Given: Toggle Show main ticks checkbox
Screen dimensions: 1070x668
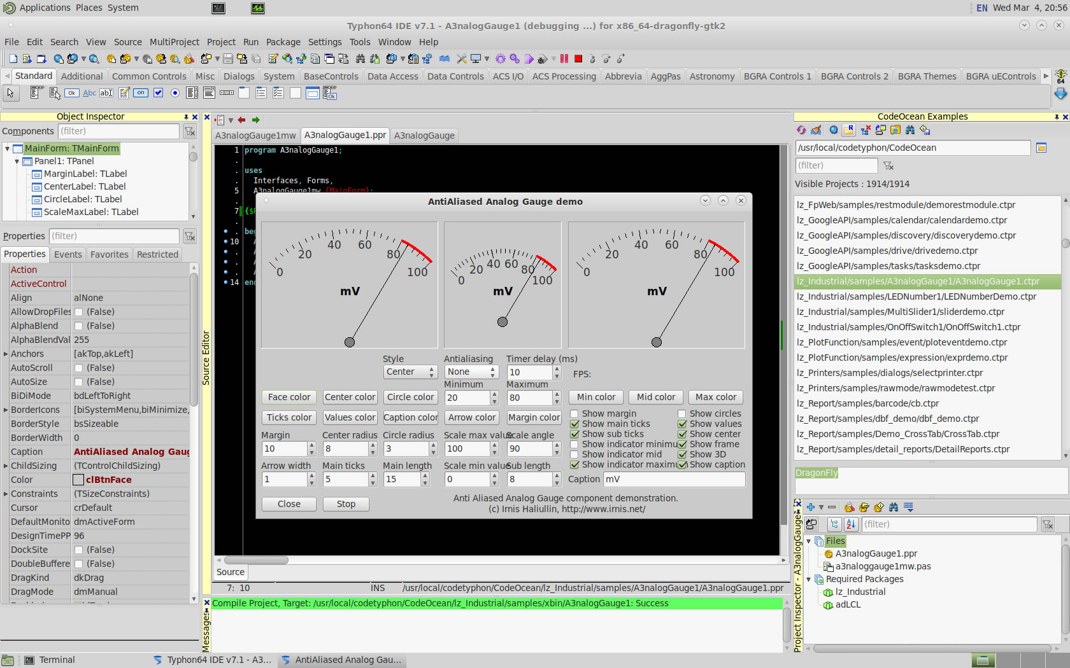Looking at the screenshot, I should pos(574,424).
